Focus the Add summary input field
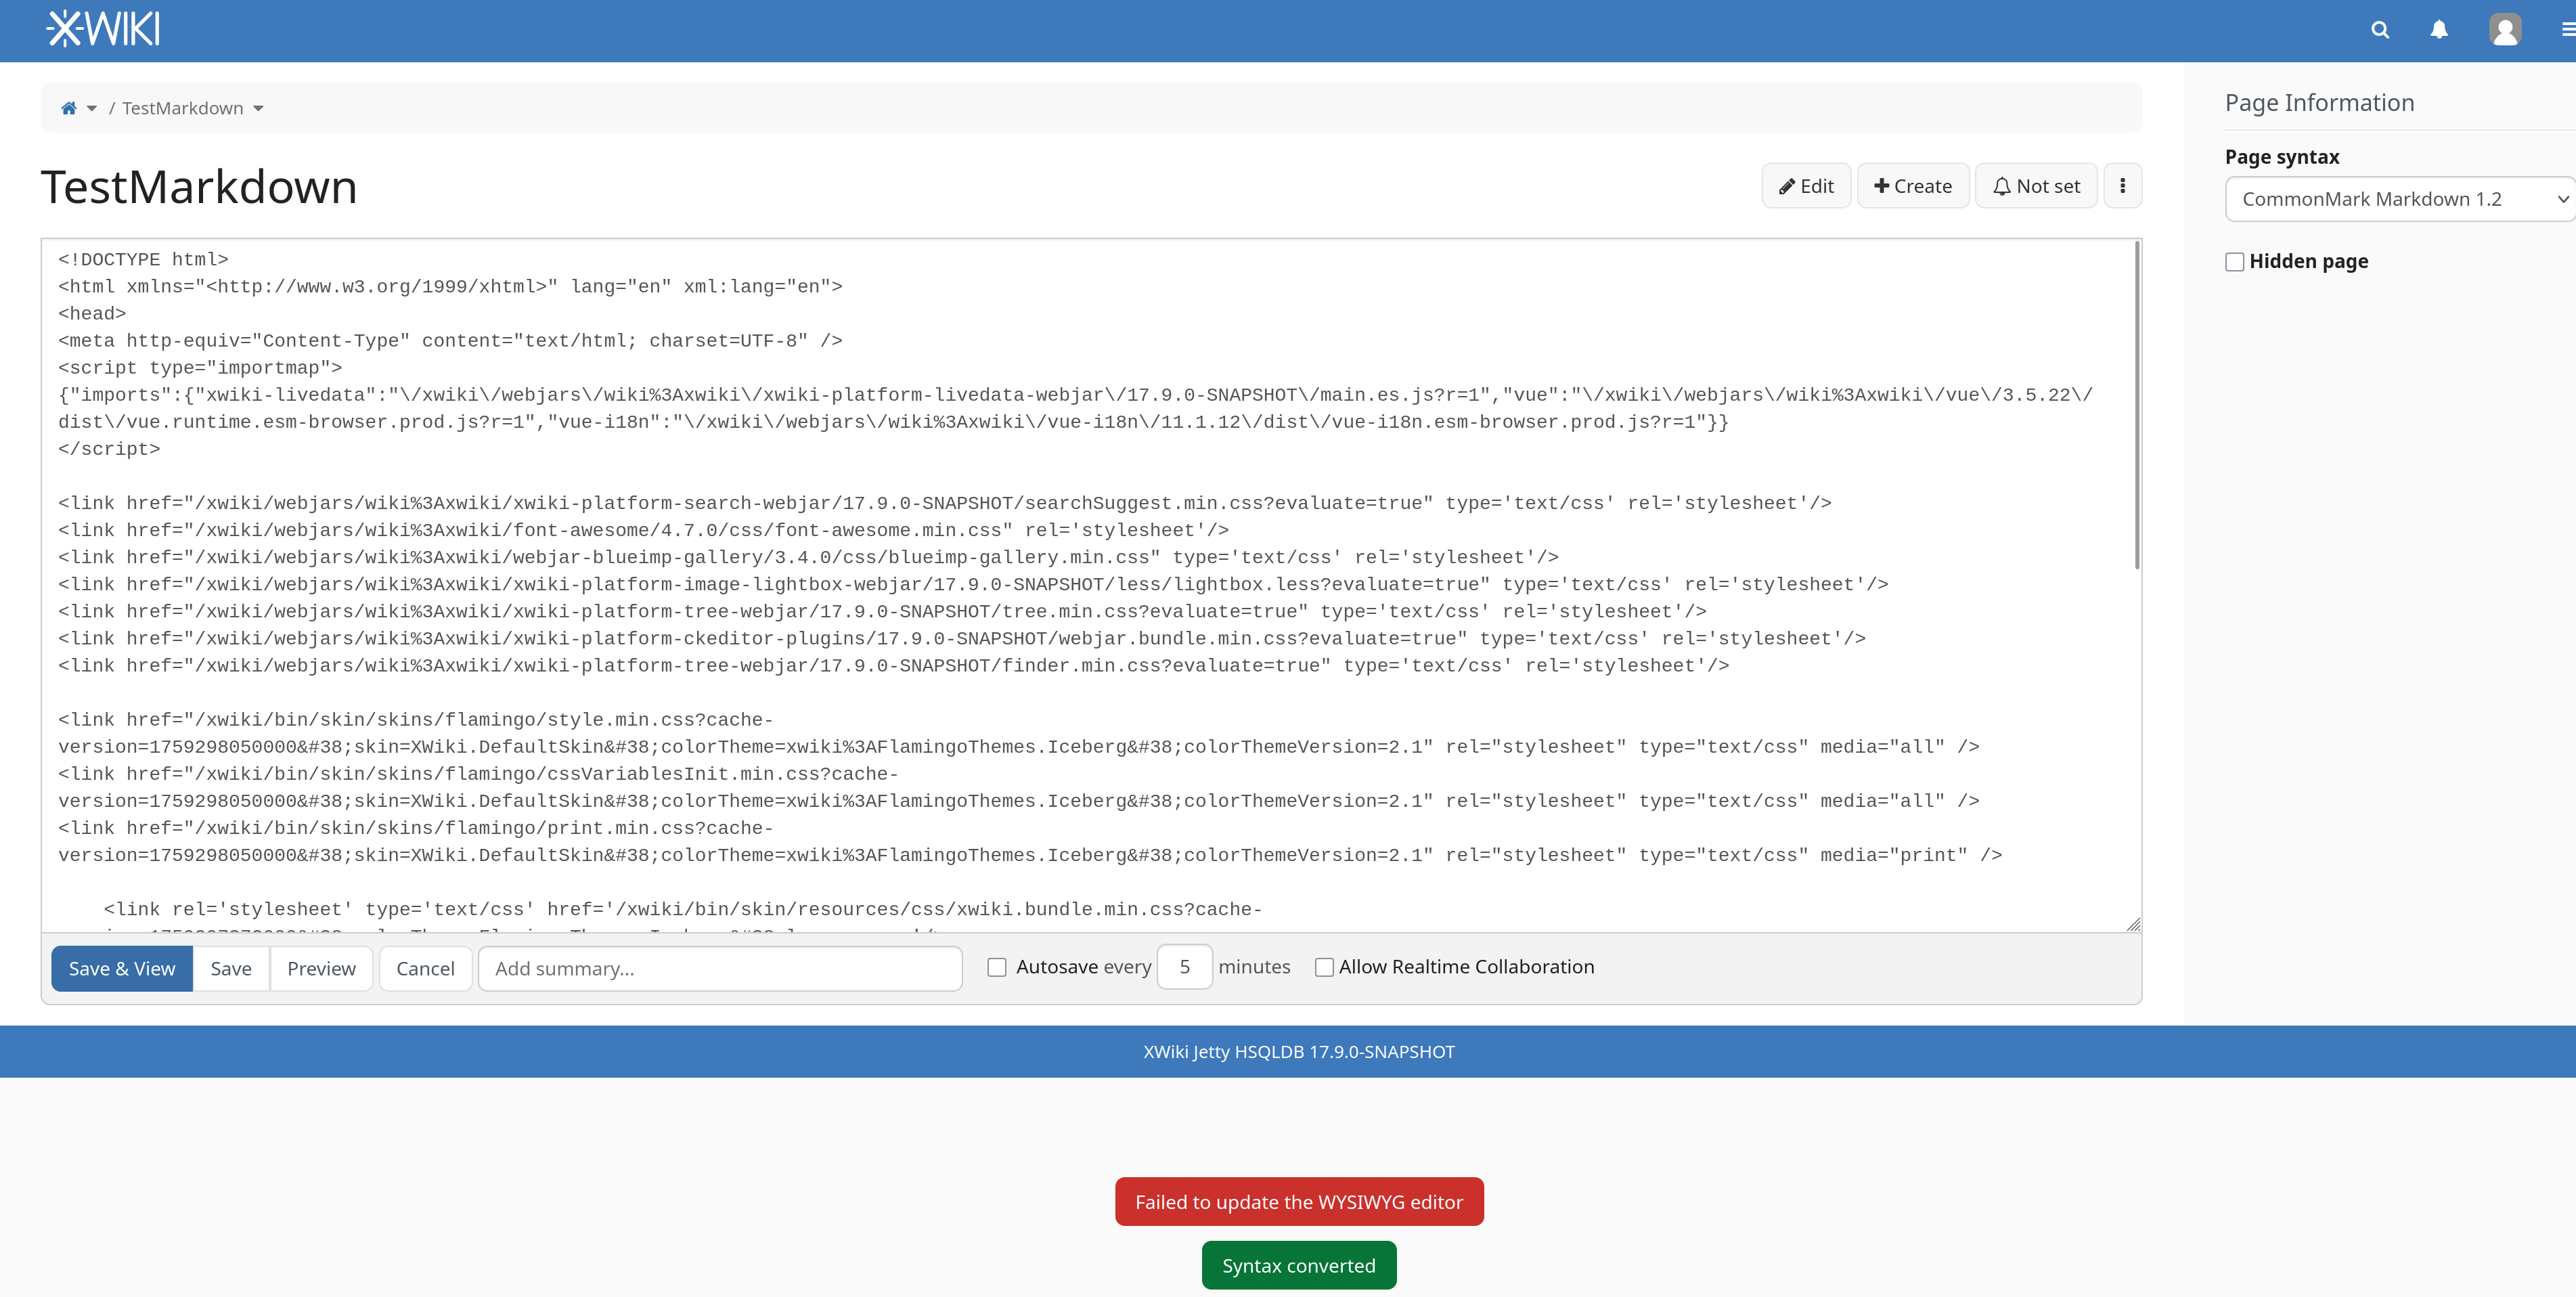The image size is (2576, 1297). point(720,968)
